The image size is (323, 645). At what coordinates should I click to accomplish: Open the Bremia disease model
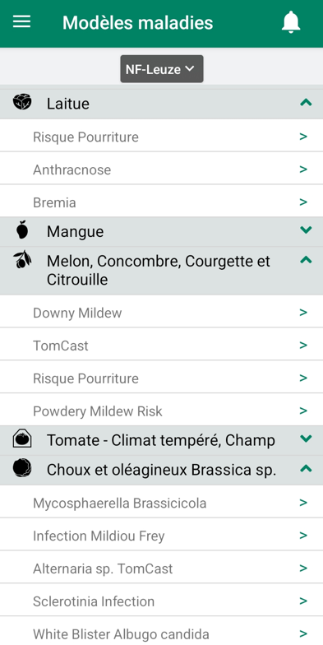(x=161, y=202)
